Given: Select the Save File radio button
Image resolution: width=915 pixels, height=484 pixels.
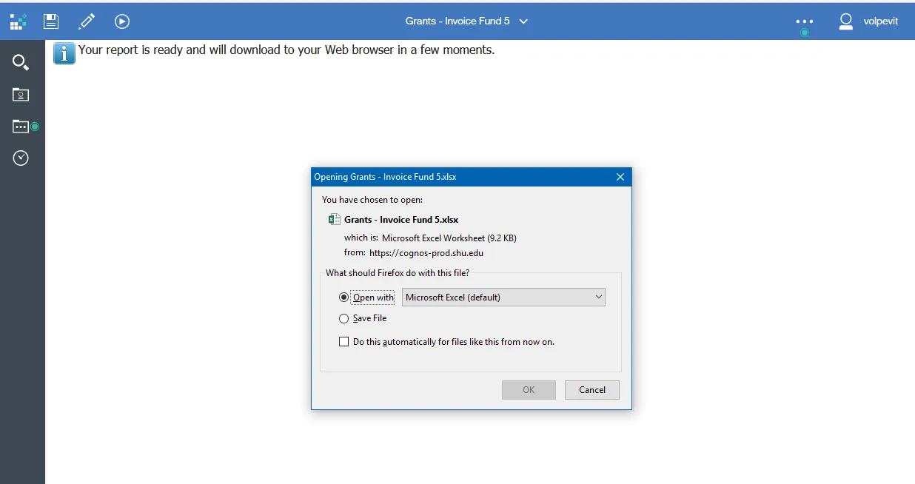Looking at the screenshot, I should (343, 318).
